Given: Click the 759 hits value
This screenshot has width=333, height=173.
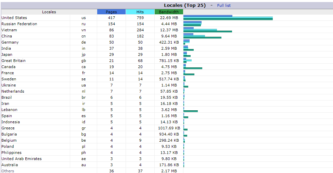Looking at the screenshot, I should [140, 18].
